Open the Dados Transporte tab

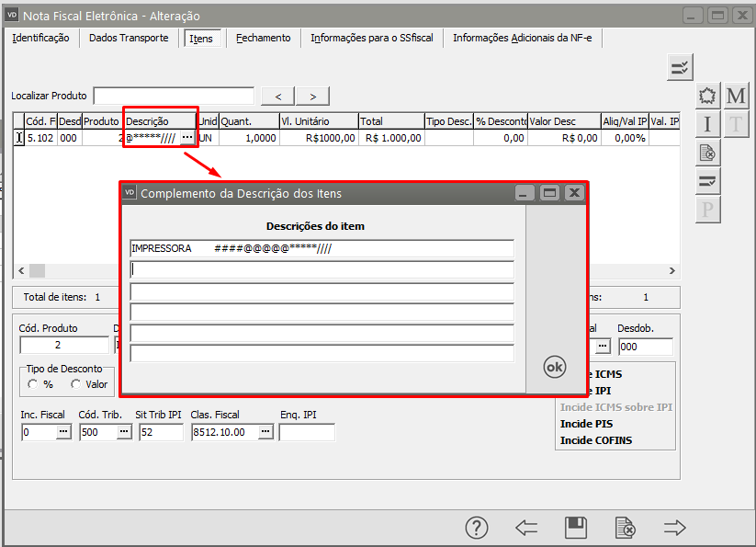129,38
